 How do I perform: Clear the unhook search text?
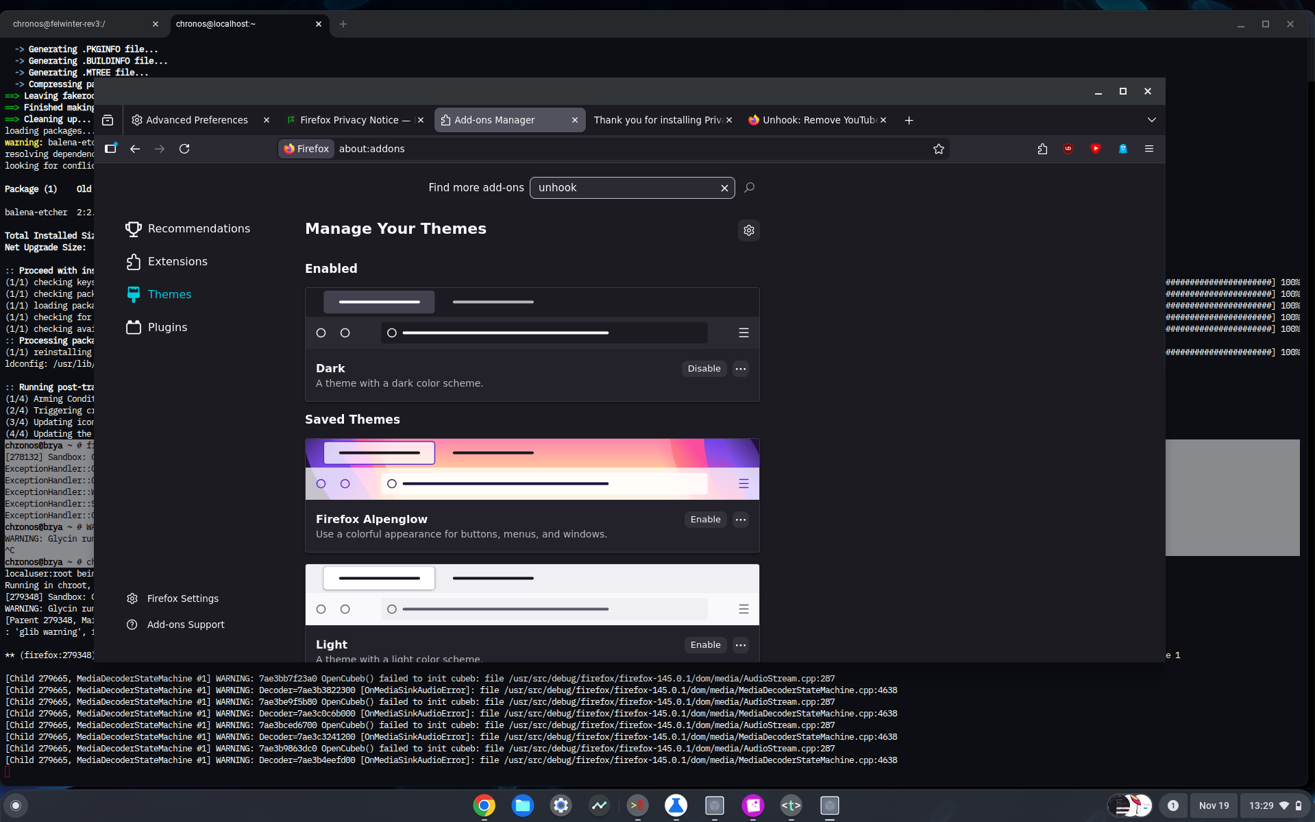pos(724,188)
